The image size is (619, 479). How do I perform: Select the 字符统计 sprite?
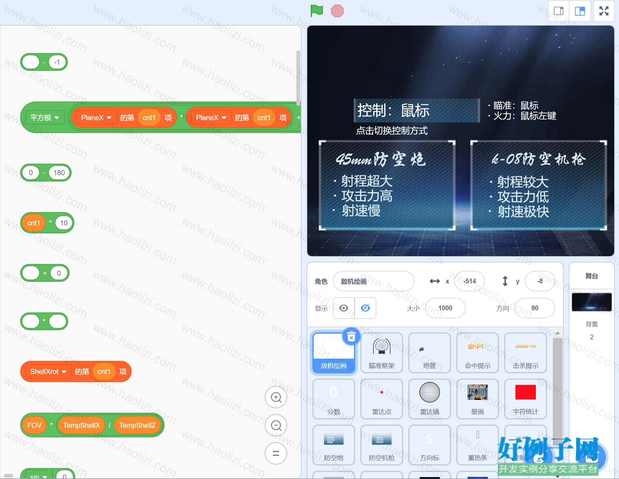pyautogui.click(x=526, y=399)
